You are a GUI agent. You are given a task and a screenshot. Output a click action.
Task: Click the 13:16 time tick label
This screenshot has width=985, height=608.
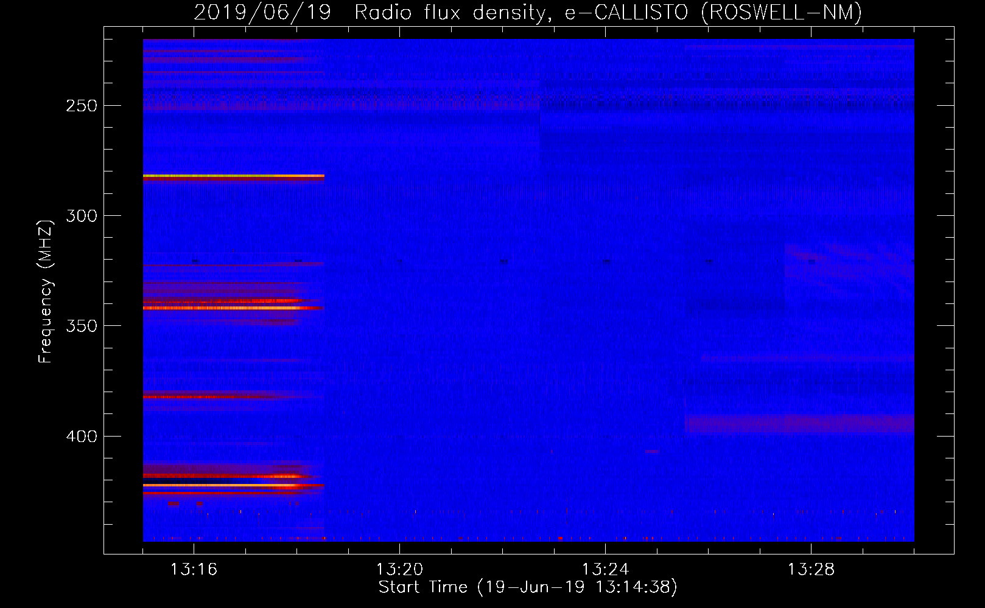click(x=194, y=569)
